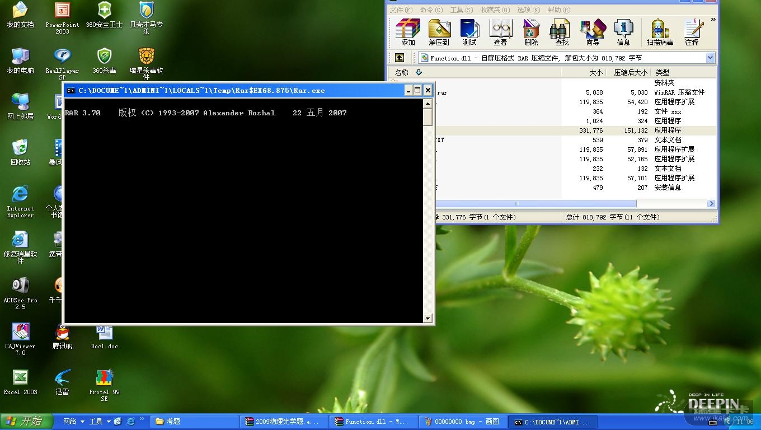Switch to the 00000000.bmp 画图 taskbar button
The height and width of the screenshot is (430, 761).
click(x=462, y=422)
